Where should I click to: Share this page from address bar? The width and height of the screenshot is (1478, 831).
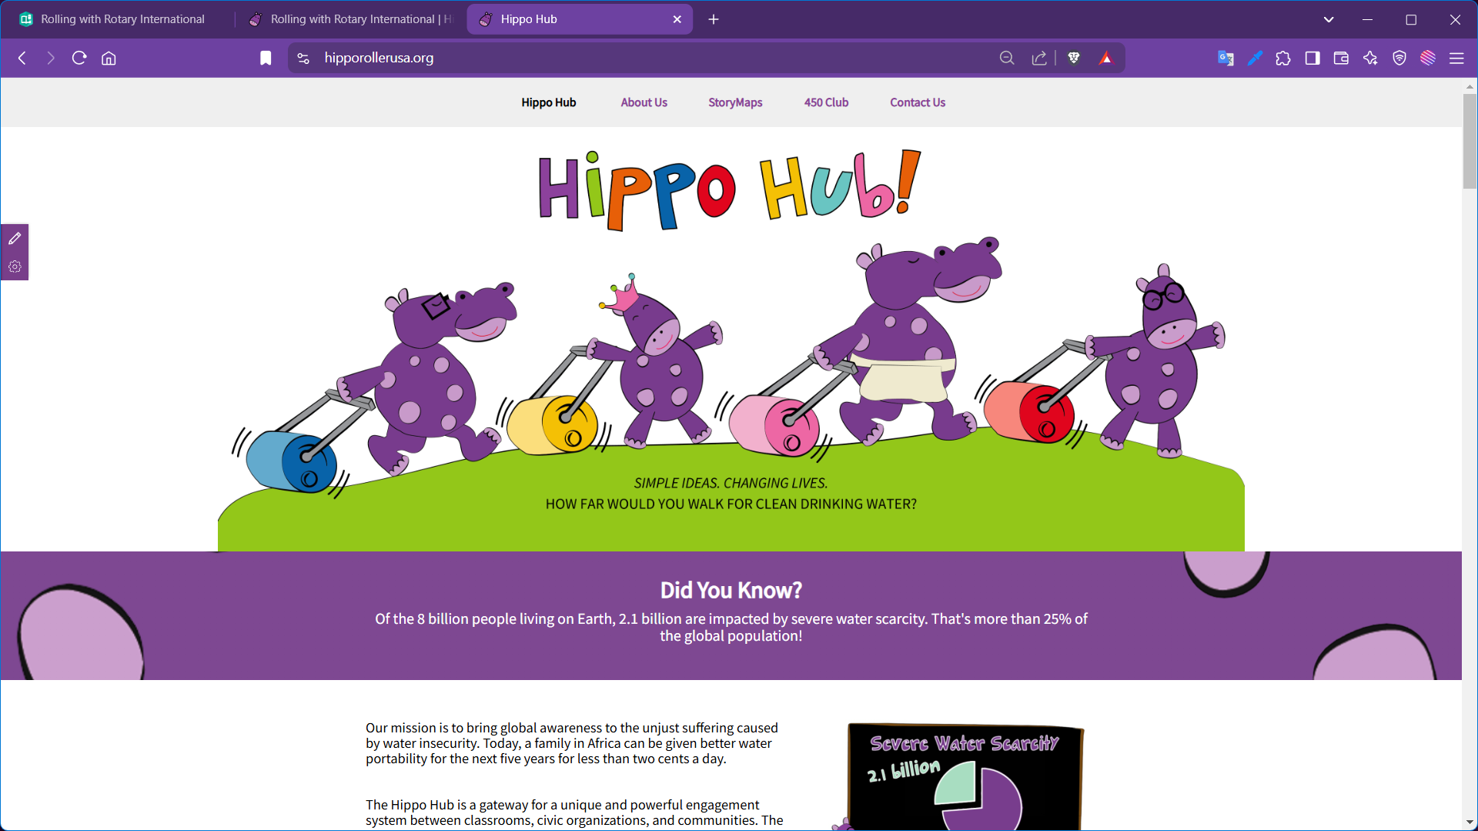(1039, 58)
